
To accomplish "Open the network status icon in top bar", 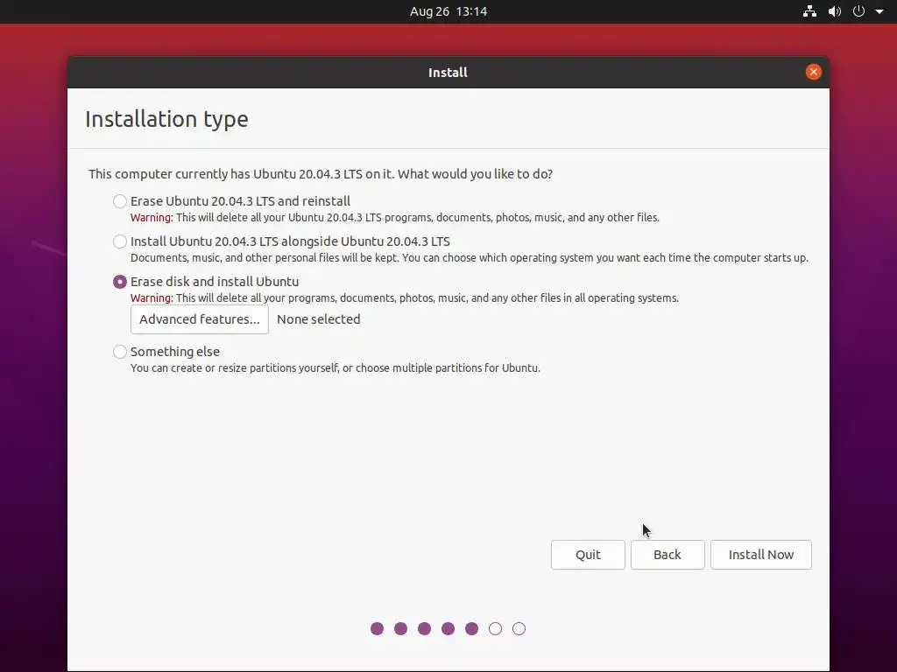I will coord(809,11).
